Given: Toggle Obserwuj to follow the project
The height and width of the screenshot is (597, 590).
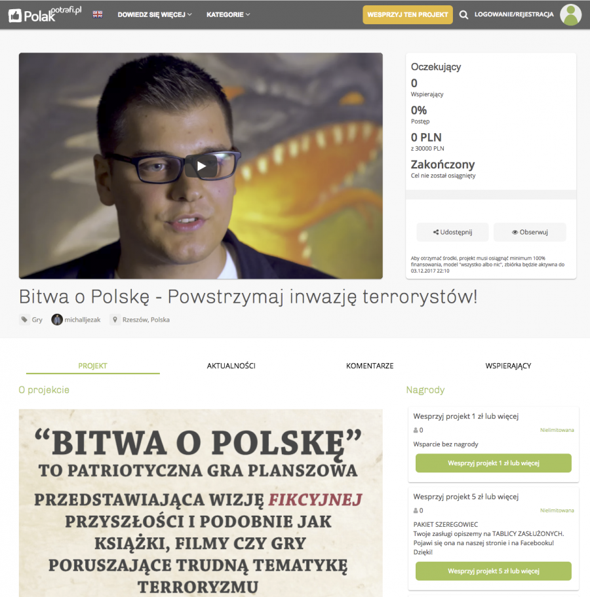Looking at the screenshot, I should (530, 232).
